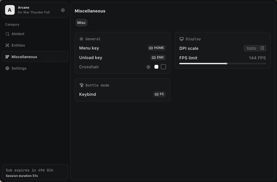This screenshot has height=182, width=277.
Task: Toggle the Crosshair checkbox
Action: coord(163,67)
